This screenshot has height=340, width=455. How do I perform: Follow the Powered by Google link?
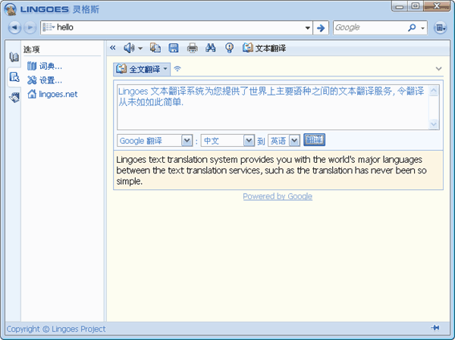[x=278, y=196]
